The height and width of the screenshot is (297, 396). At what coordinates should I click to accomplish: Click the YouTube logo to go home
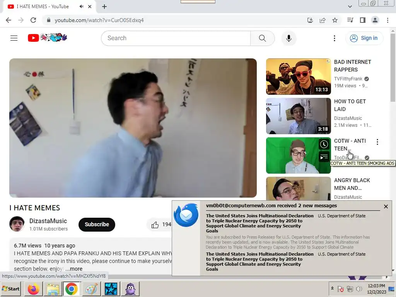coord(48,38)
